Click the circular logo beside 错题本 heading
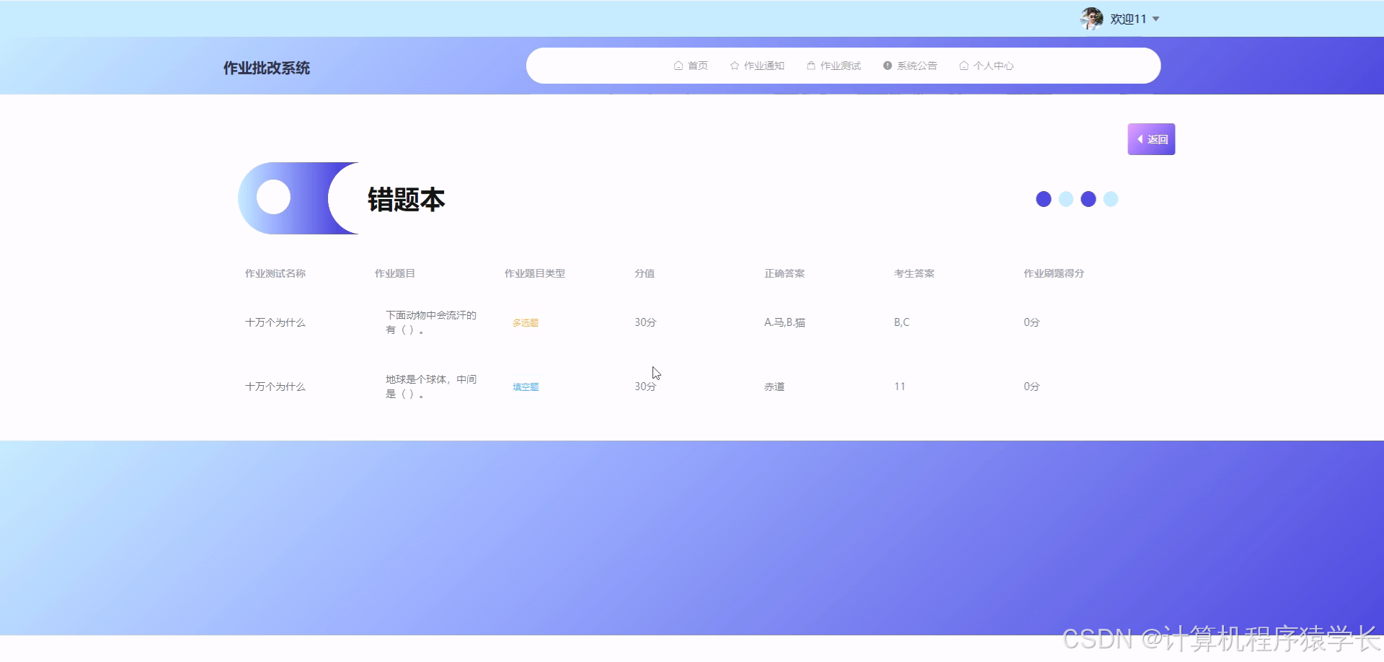Screen dimensions: 1384x662 [x=272, y=198]
